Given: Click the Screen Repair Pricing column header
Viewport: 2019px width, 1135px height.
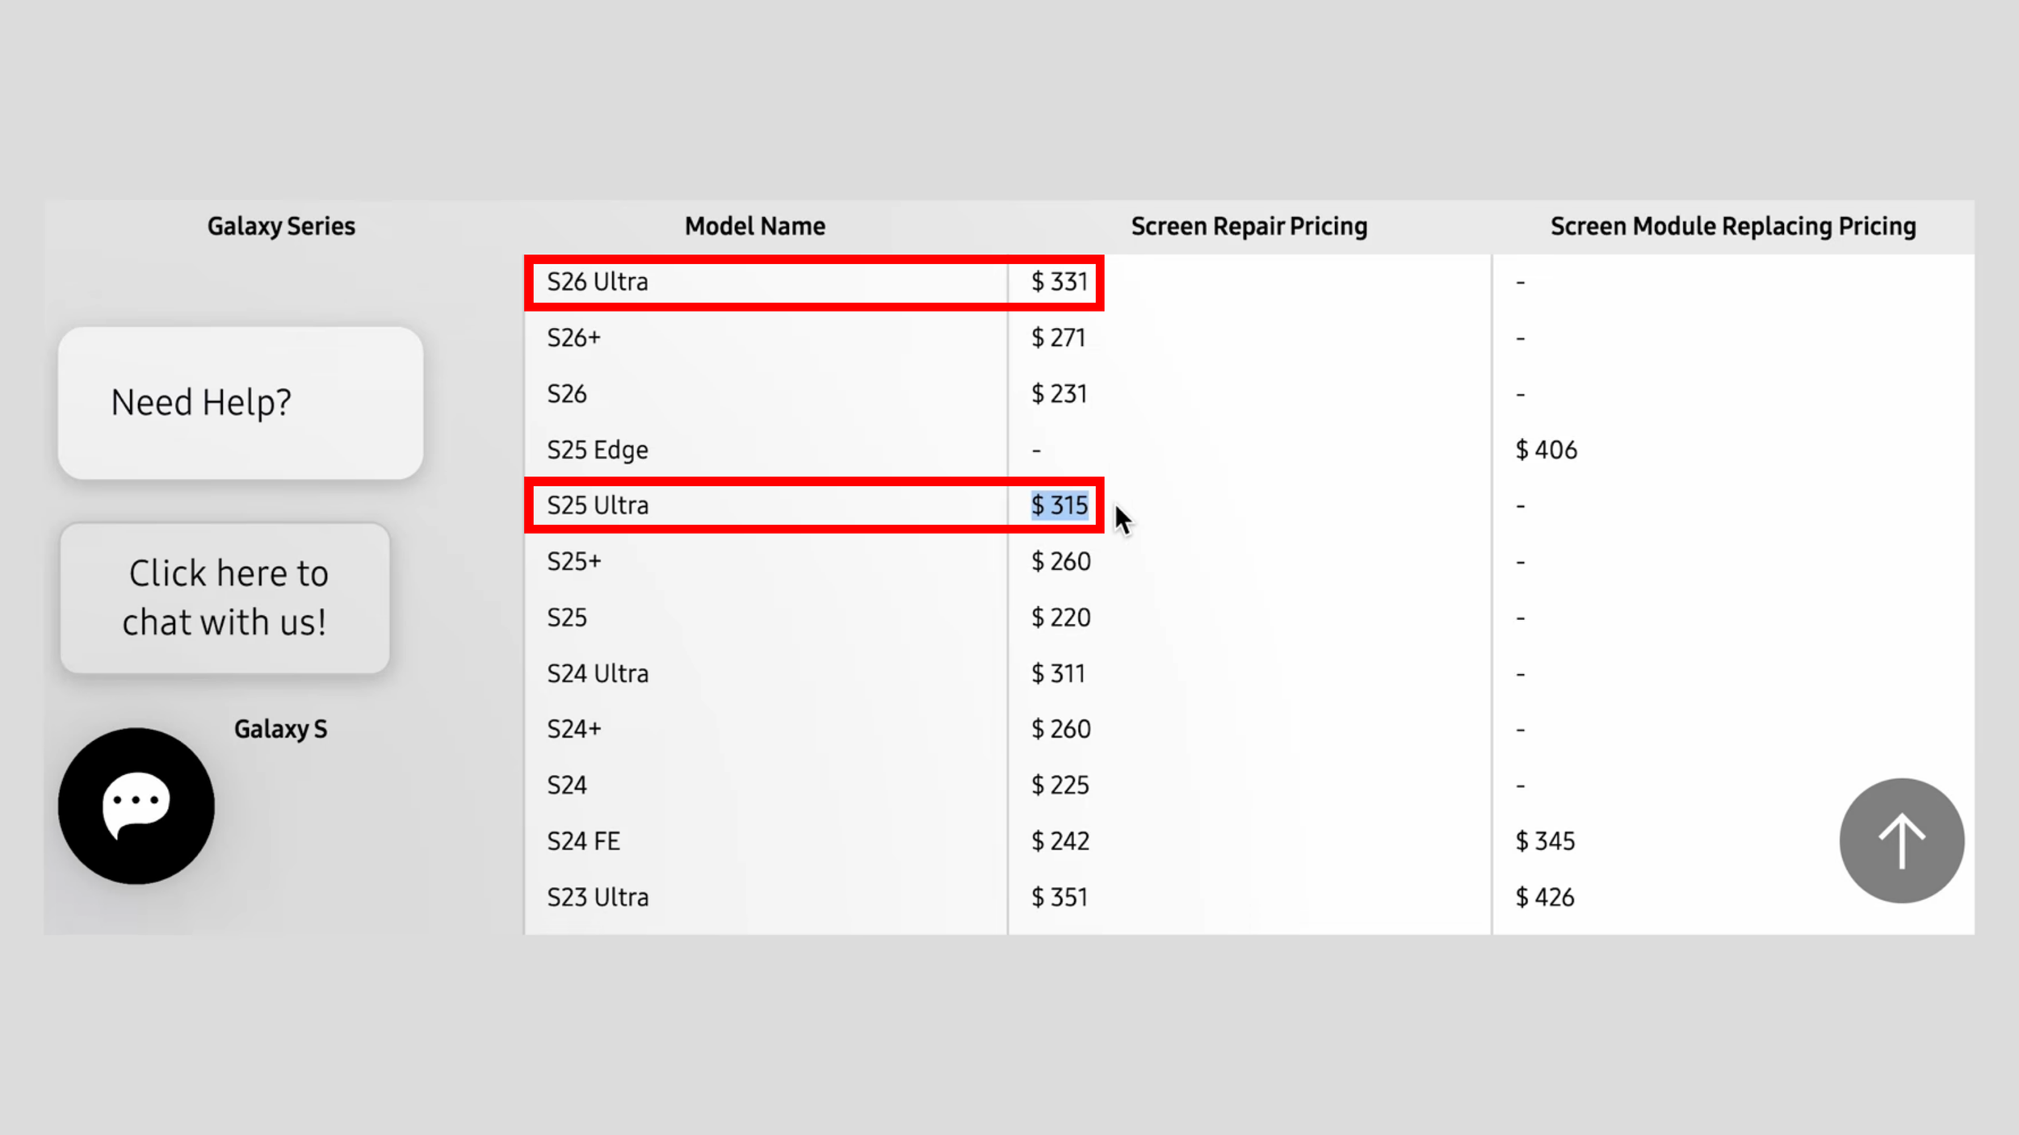Looking at the screenshot, I should pos(1249,226).
